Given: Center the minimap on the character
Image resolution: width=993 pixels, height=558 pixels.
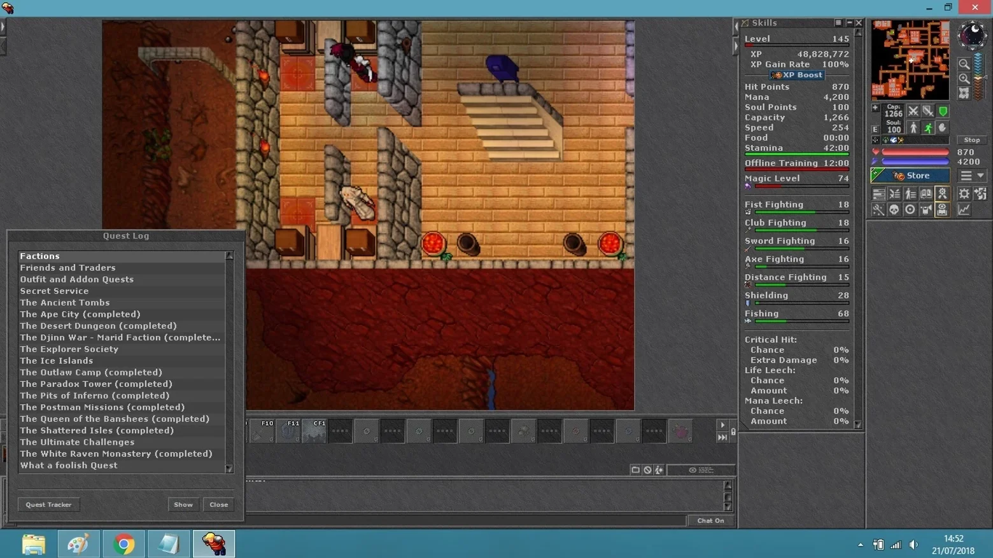Looking at the screenshot, I should tap(964, 93).
